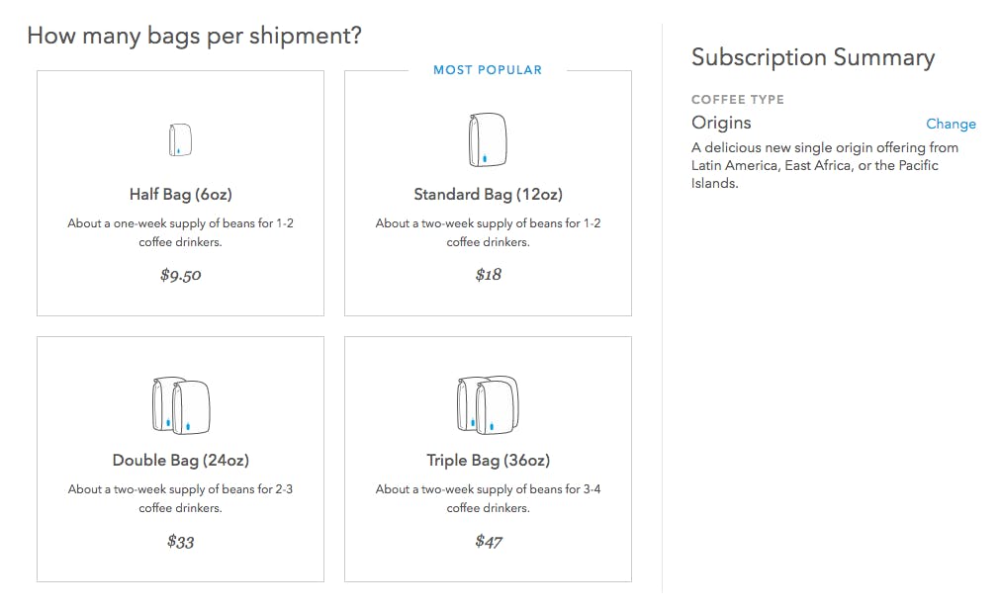The image size is (1002, 608).
Task: Change the coffee type in Subscription Summary
Action: pos(951,124)
